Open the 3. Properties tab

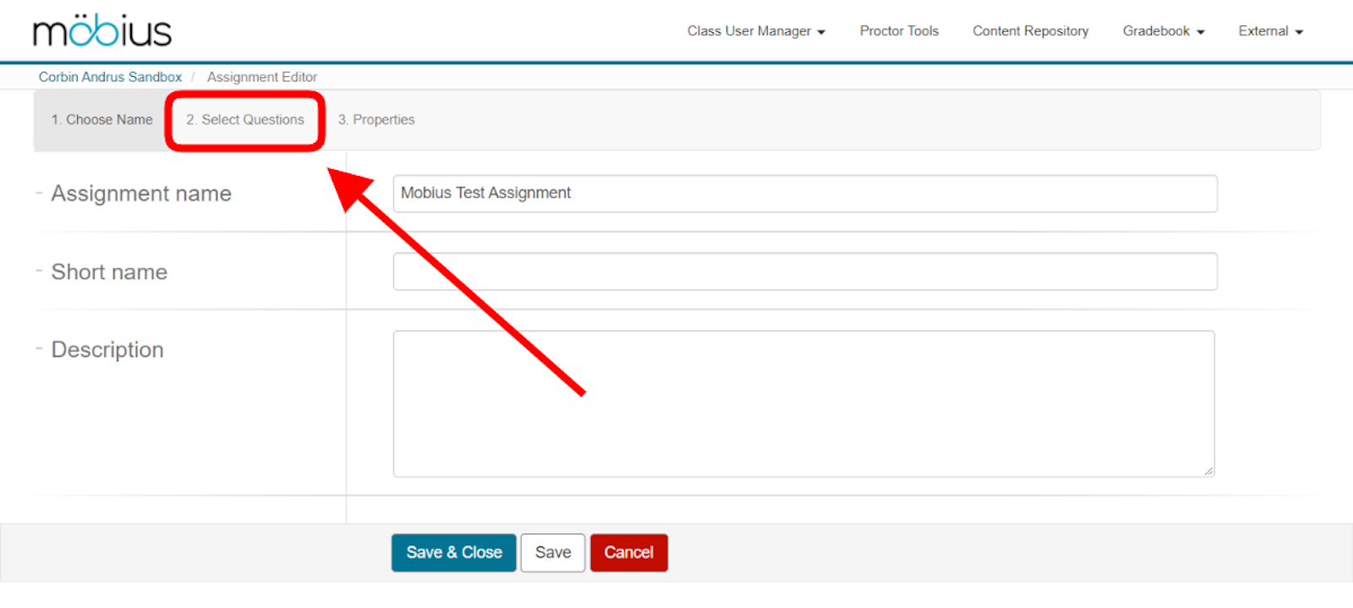(x=376, y=120)
